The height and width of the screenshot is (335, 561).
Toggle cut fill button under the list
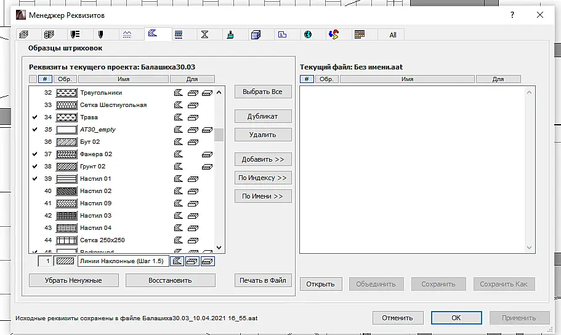208,261
